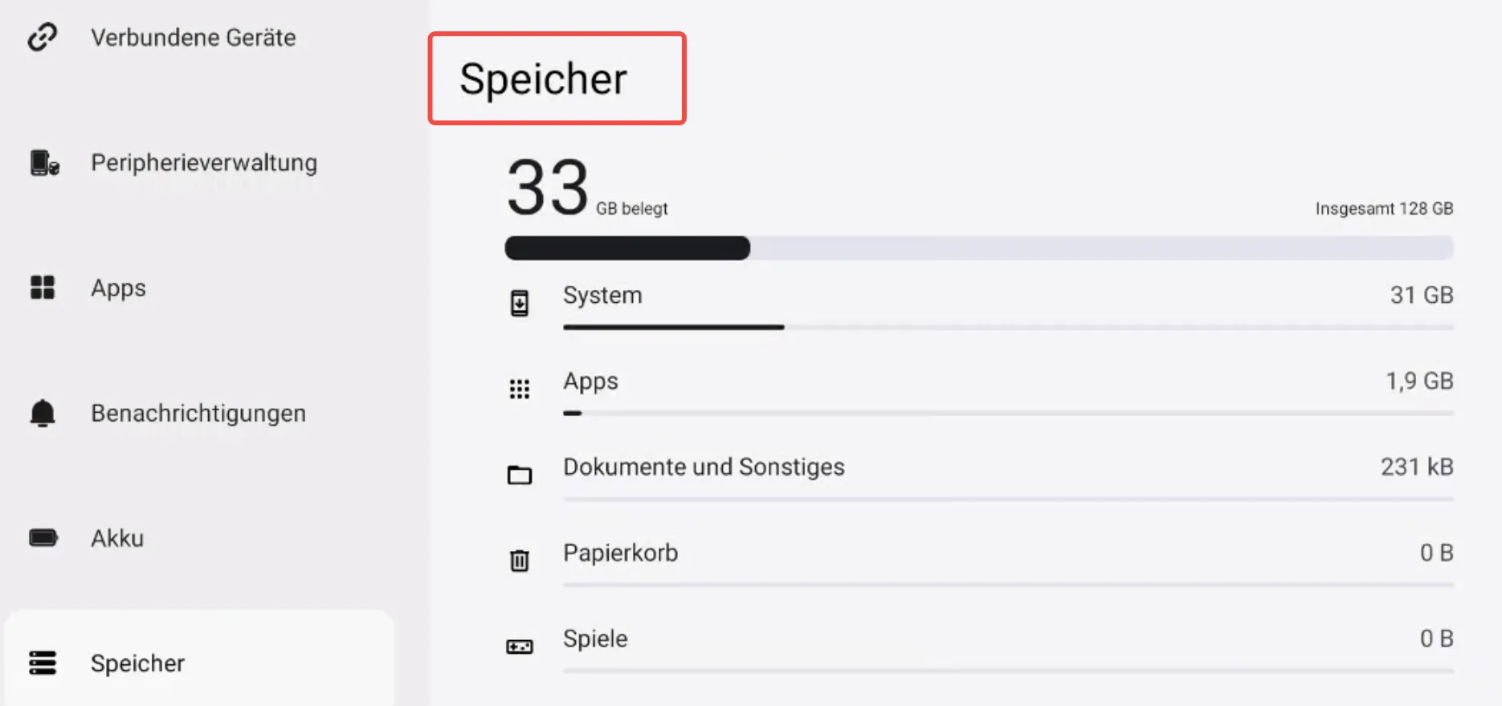The image size is (1502, 706).
Task: Open Verbundene Geräte settings
Action: [x=193, y=38]
